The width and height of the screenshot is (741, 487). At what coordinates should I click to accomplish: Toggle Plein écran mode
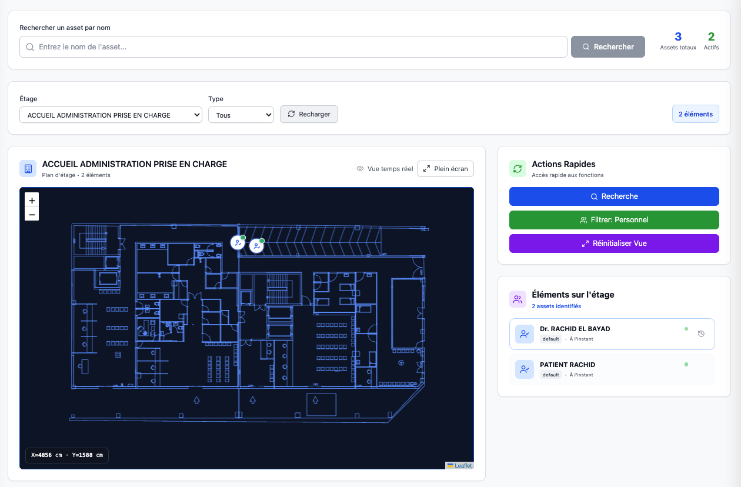tap(445, 169)
